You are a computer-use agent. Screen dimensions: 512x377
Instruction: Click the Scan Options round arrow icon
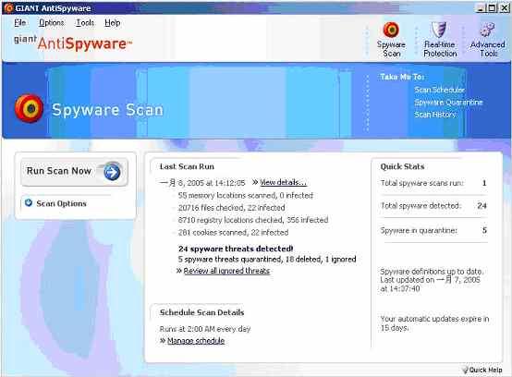[x=29, y=202]
